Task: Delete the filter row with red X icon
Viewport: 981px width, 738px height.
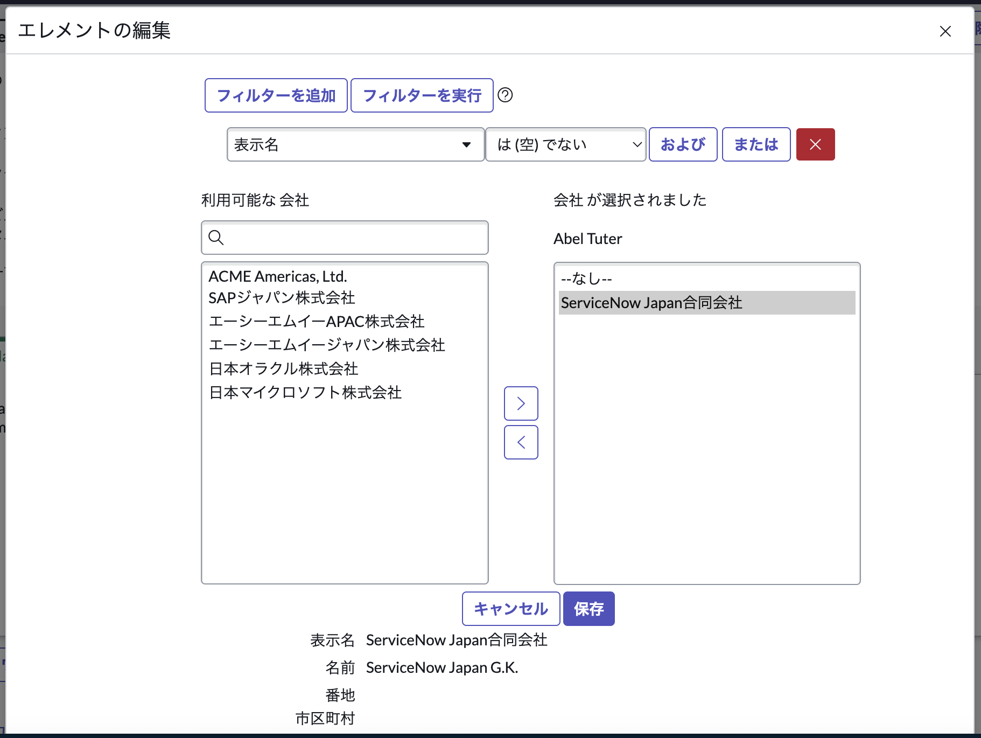Action: [815, 144]
